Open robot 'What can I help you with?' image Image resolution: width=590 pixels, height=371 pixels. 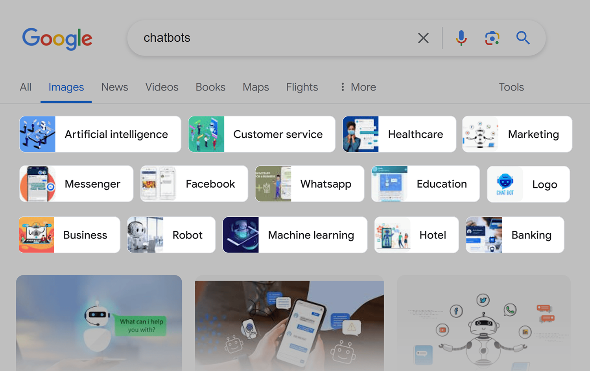[99, 323]
